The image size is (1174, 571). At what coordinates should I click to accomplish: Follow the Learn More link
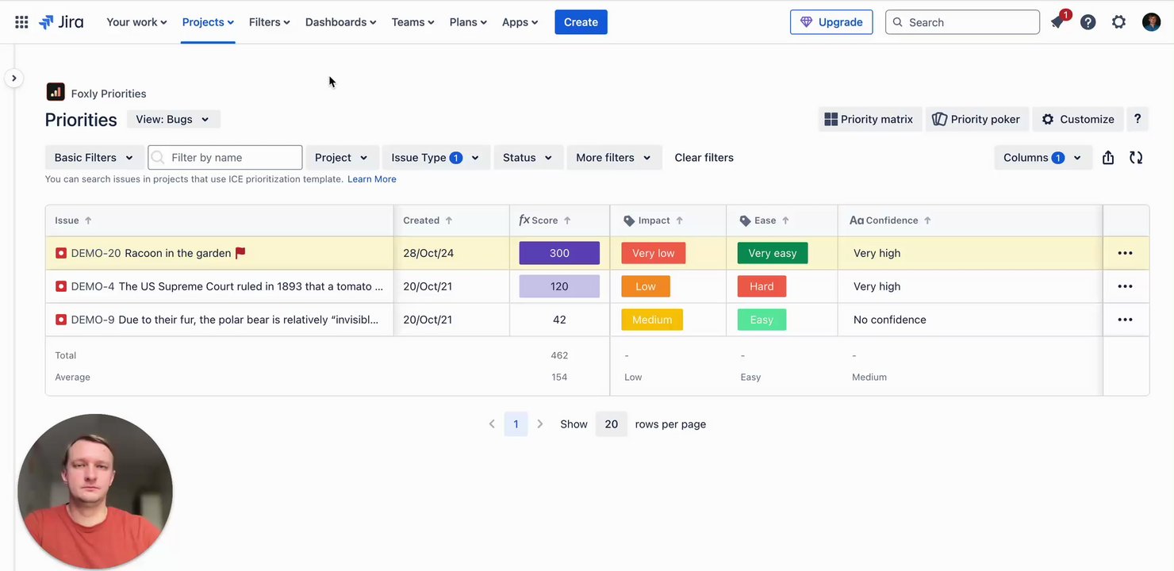click(x=371, y=179)
